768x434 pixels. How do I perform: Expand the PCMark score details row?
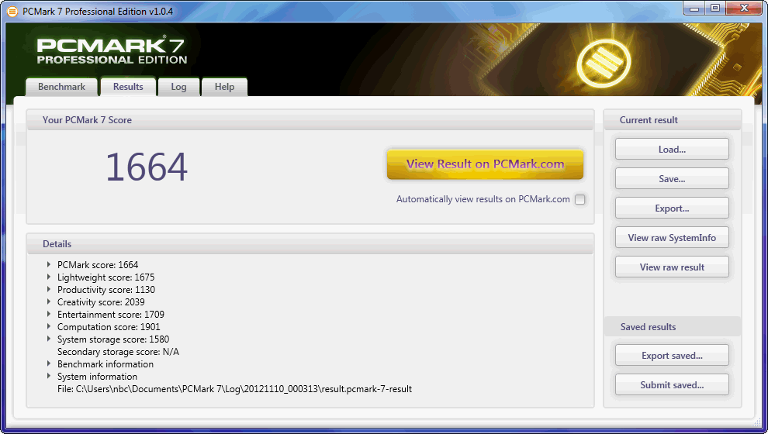tap(49, 265)
